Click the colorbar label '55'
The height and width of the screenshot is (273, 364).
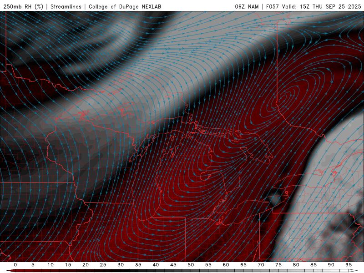click(208, 265)
